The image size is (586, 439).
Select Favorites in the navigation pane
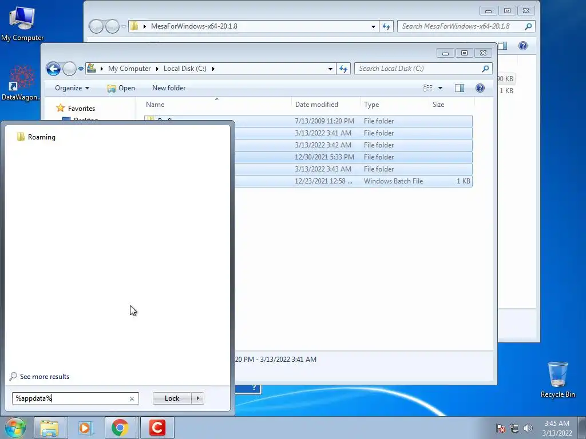76,109
